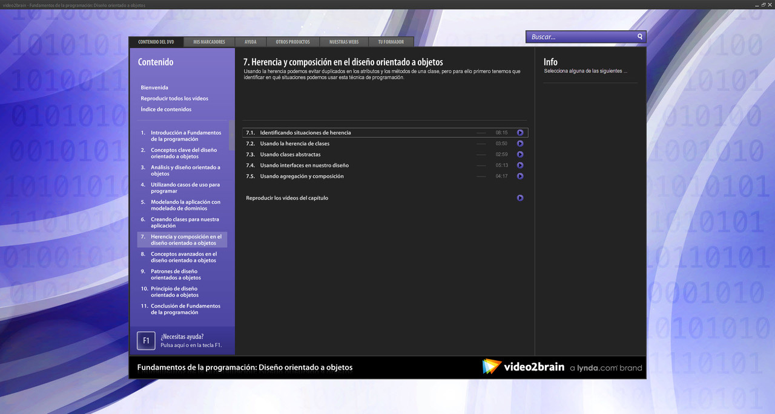This screenshot has width=775, height=414.
Task: Open the Contenido del DVD tab
Action: pos(156,42)
